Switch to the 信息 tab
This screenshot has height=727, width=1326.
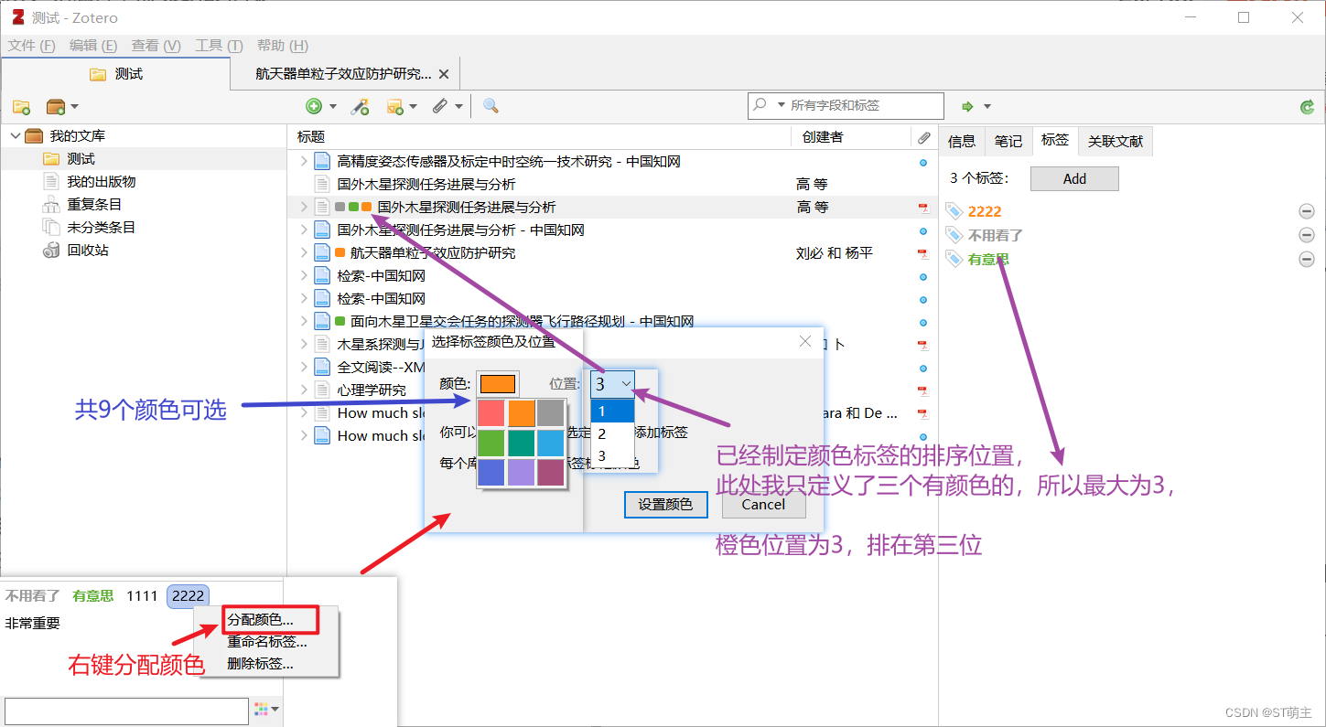pyautogui.click(x=962, y=141)
